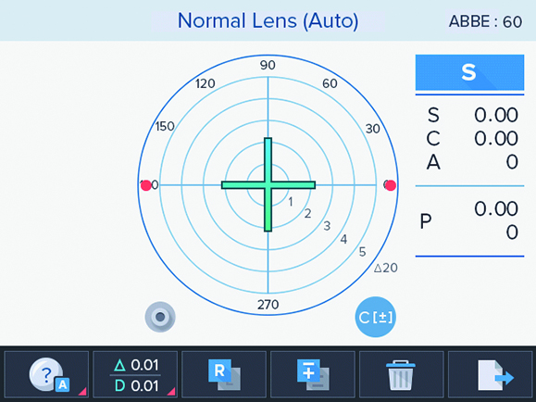Toggle cylinder sign with C[±] button
536x402 pixels.
[375, 317]
